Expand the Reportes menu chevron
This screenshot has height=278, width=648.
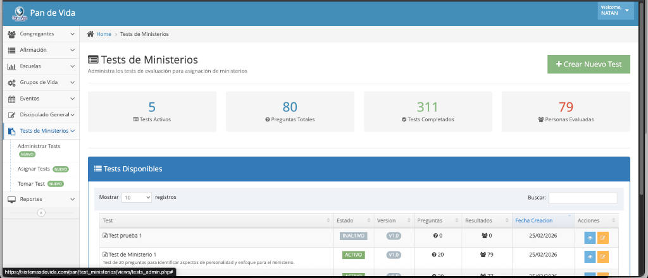click(72, 199)
